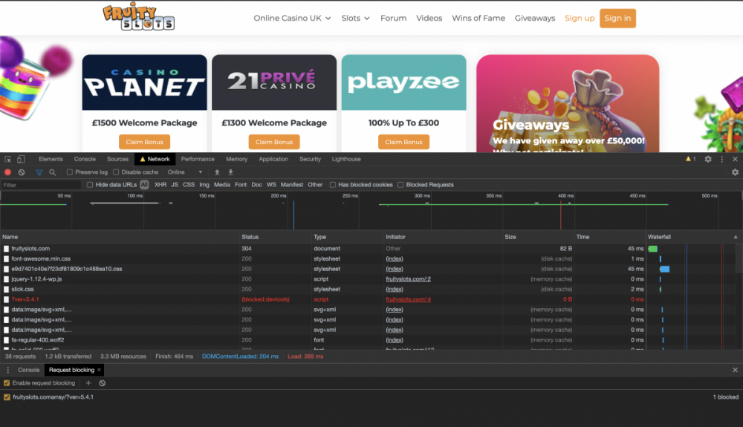Filter requests by JS type
743x427 pixels.
click(175, 185)
